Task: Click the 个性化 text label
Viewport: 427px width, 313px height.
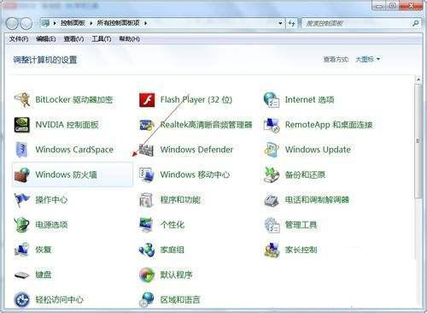Action: [173, 225]
